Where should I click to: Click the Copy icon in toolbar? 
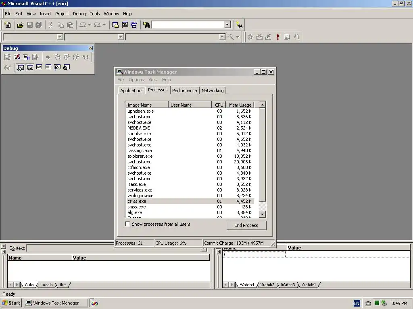60,25
